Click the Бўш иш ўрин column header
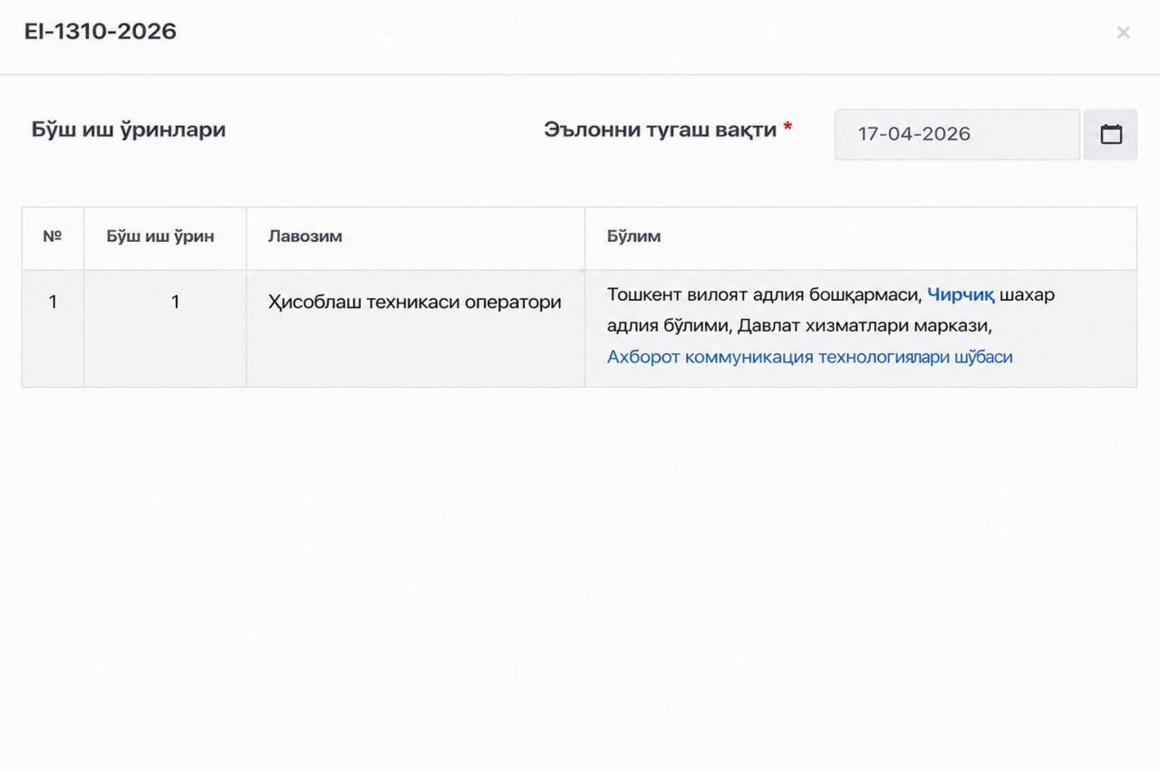The width and height of the screenshot is (1160, 771). [x=165, y=237]
